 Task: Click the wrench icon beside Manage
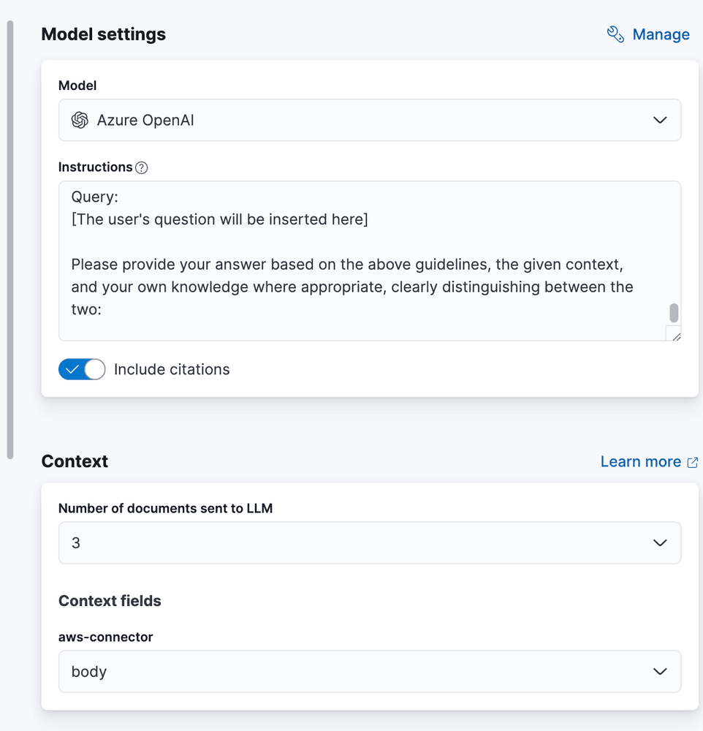pyautogui.click(x=615, y=34)
